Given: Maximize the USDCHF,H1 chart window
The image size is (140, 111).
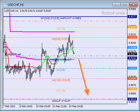Looking at the screenshot, I should pos(125,5).
